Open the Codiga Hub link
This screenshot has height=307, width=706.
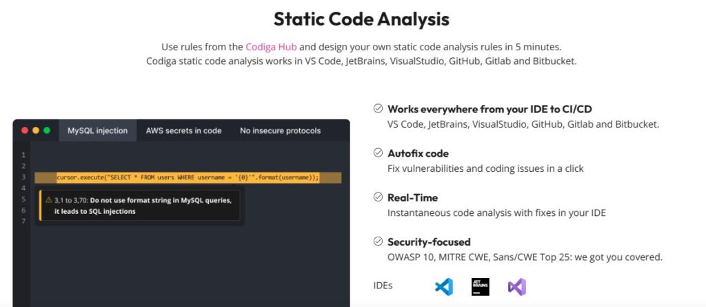(x=271, y=47)
